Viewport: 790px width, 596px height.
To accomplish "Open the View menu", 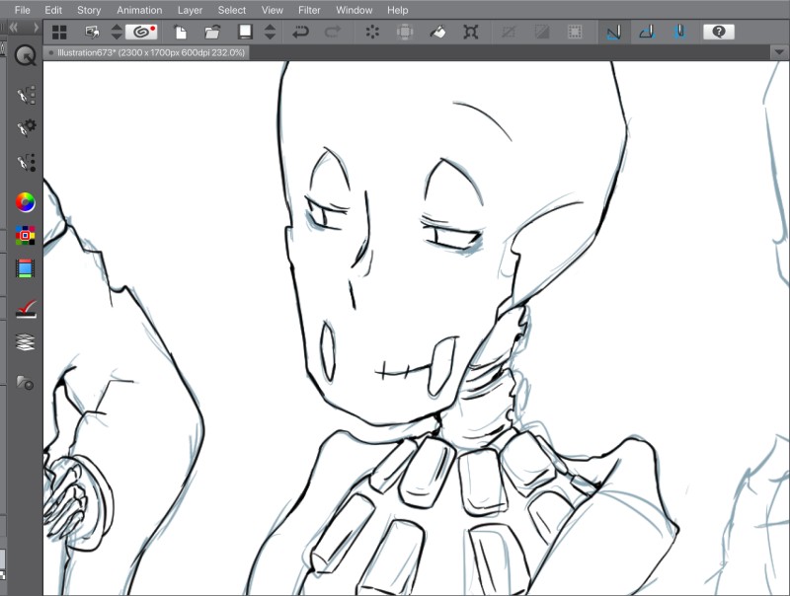I will pos(273,10).
